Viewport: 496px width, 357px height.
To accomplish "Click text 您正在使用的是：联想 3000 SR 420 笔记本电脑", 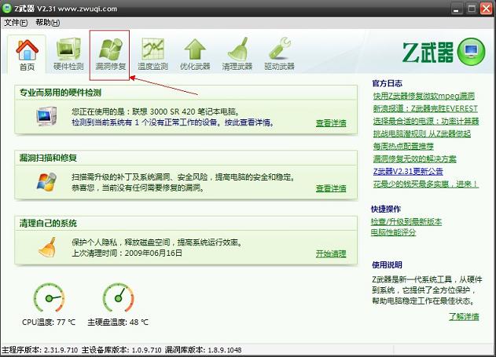I will pyautogui.click(x=156, y=111).
